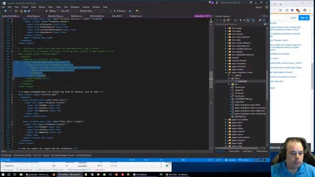Viewport: 315px width, 177px height.
Task: Click the Cortana search circle icon
Action: coord(9,175)
